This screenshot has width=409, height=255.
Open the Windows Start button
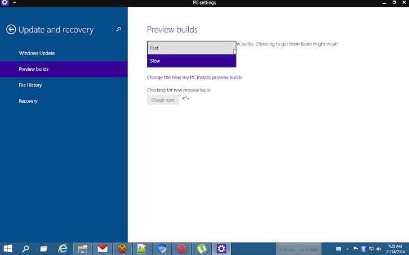[8, 249]
